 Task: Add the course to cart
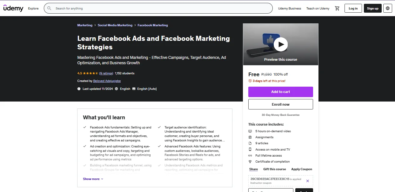(x=281, y=92)
